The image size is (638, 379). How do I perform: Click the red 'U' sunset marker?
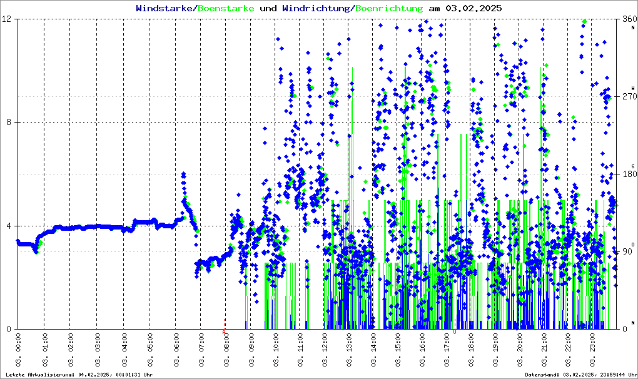tap(455, 332)
